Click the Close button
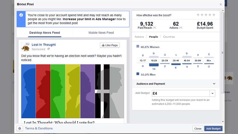The height and width of the screenshot is (134, 238). (198, 128)
